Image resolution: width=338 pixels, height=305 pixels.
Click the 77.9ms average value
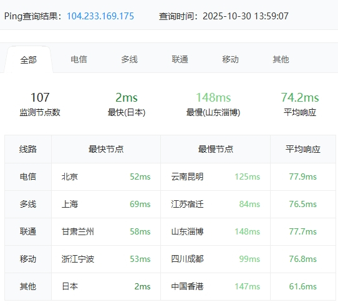[x=303, y=177]
